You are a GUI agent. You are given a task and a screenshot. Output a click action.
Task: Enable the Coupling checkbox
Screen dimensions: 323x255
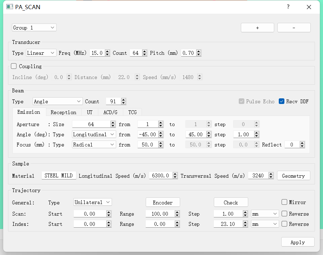[14, 66]
